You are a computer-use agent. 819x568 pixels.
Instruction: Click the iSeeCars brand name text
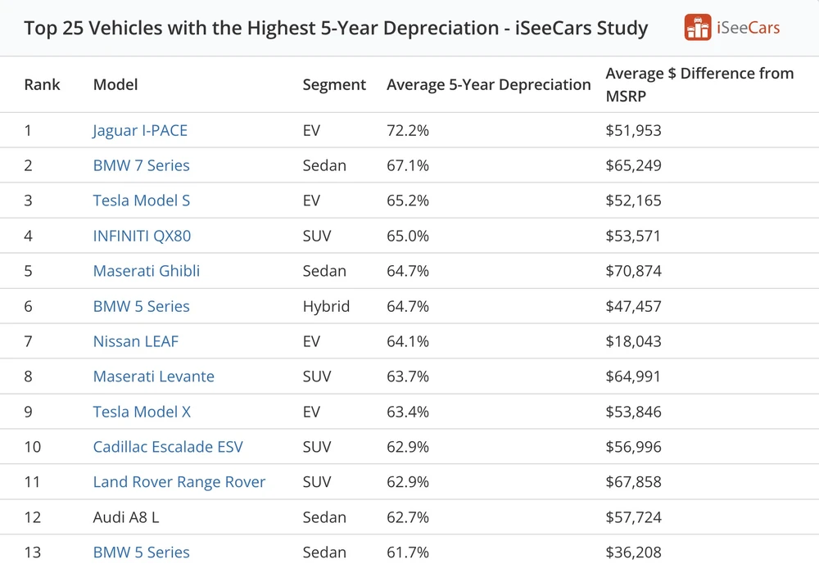748,28
